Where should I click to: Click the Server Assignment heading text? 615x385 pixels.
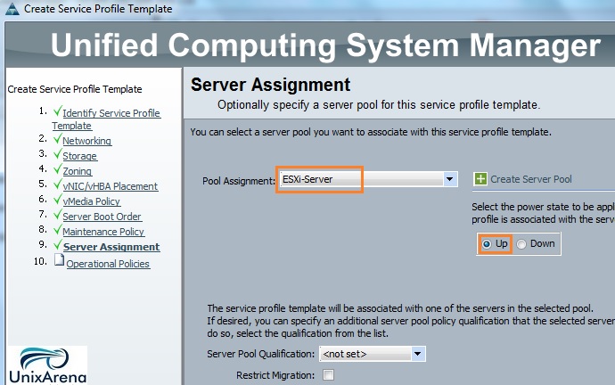pos(270,85)
